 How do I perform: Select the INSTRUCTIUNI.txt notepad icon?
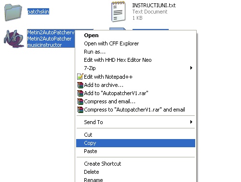click(x=119, y=12)
